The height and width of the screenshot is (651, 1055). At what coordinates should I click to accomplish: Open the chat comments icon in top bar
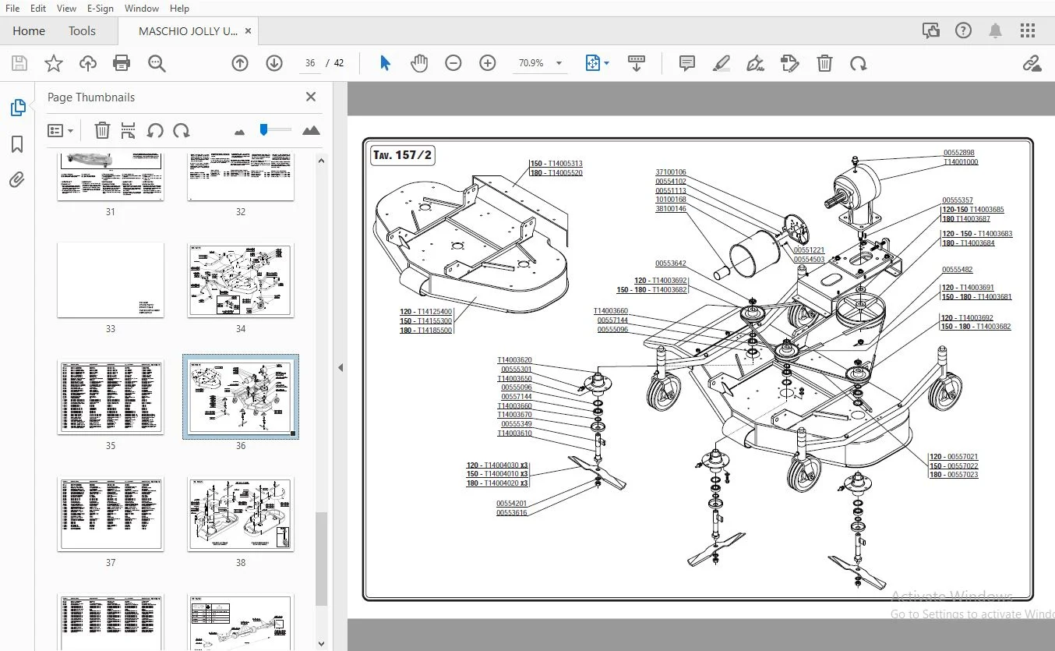point(931,31)
